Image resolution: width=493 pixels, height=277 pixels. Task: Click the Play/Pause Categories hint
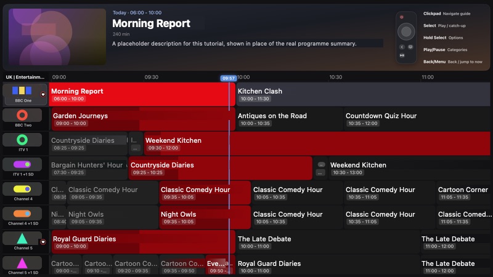445,50
